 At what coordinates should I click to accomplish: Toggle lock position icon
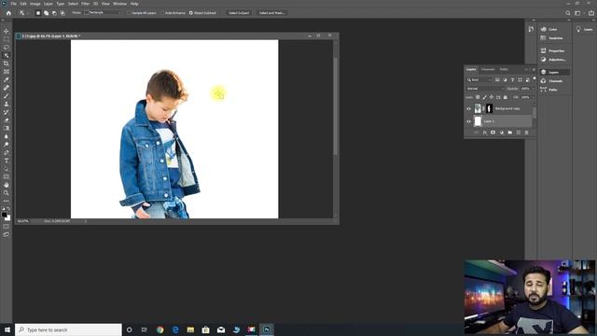492,97
